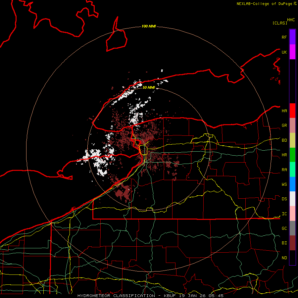This screenshot has width=298, height=298.
Task: Click the GR legend label
Action: 284,125
